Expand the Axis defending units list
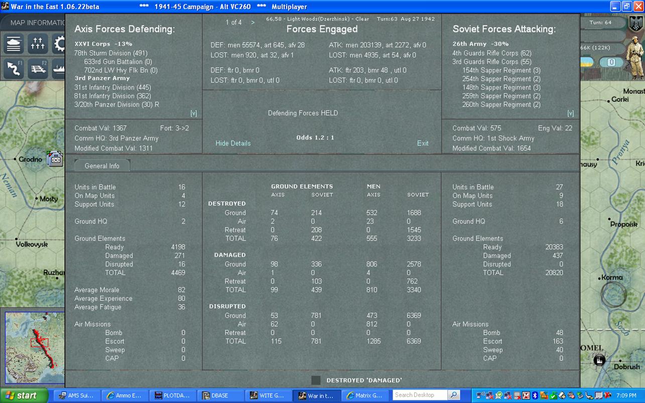This screenshot has height=403, width=645. [x=194, y=113]
